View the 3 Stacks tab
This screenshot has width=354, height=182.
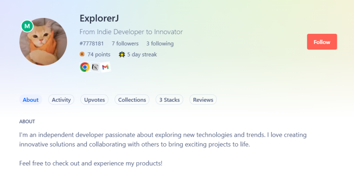coord(169,100)
